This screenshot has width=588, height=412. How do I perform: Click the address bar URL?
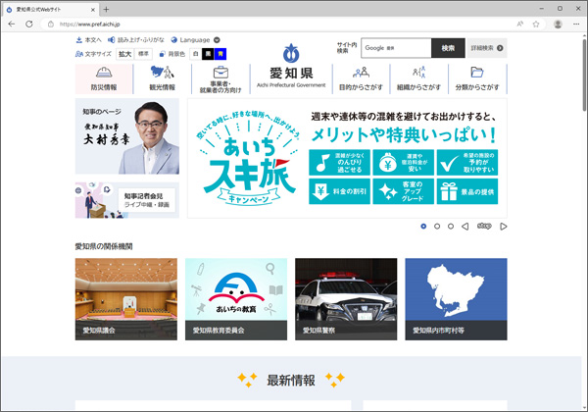pos(89,24)
